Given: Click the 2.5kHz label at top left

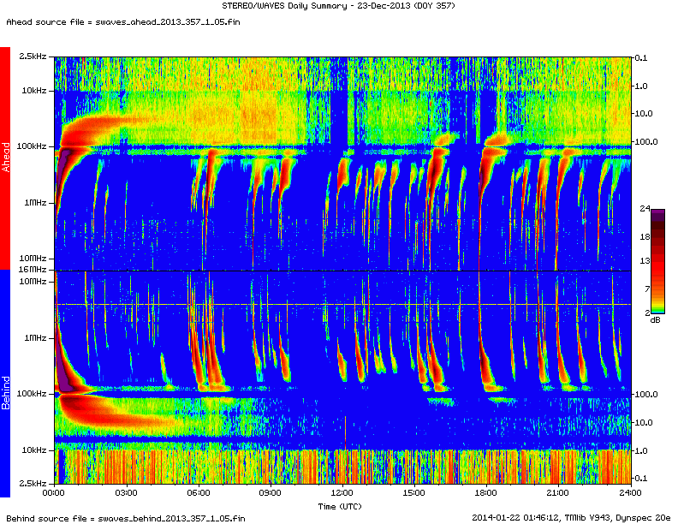Looking at the screenshot, I should pos(33,57).
